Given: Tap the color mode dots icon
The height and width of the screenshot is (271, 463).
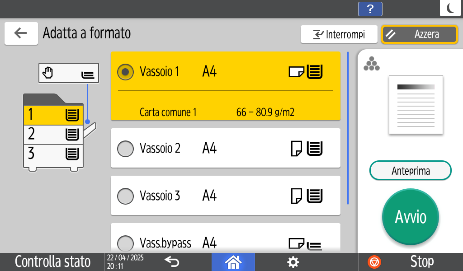Looking at the screenshot, I should (x=372, y=64).
